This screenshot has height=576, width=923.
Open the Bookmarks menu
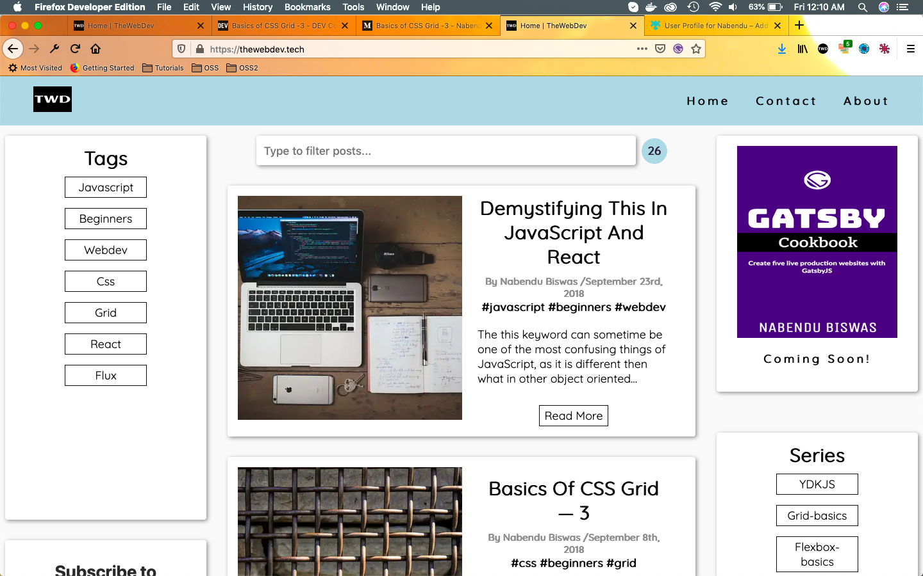[x=308, y=7]
